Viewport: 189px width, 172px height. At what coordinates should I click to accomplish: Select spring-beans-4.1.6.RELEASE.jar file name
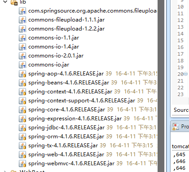point(69,83)
